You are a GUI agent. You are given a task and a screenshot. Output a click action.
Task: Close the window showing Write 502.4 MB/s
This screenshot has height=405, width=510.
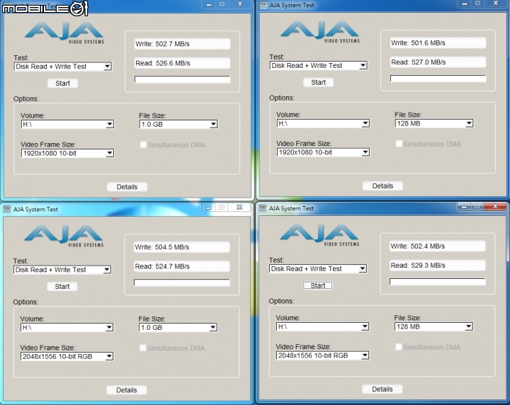click(x=495, y=207)
